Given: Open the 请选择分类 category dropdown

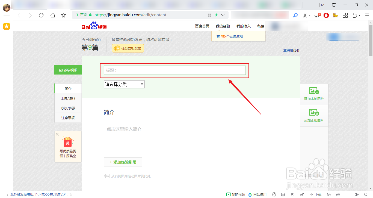Looking at the screenshot, I should point(124,84).
